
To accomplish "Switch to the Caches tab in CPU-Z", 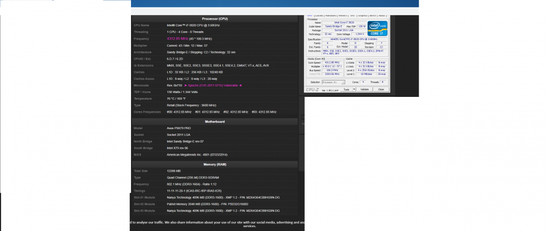I will 319,15.
